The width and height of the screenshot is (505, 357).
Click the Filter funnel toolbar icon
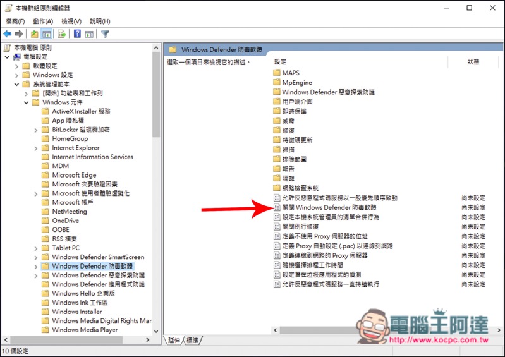click(x=105, y=33)
